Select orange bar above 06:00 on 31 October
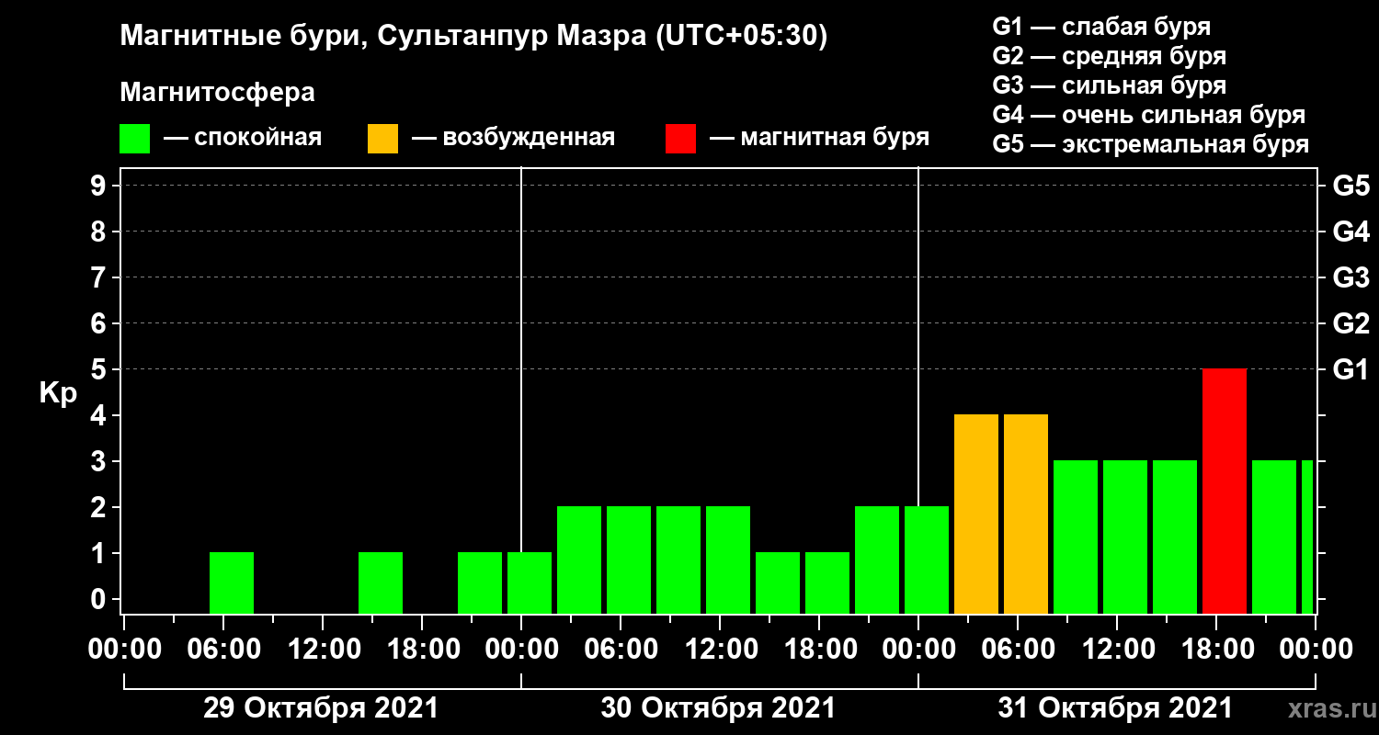Screen dimensions: 1379x735 pyautogui.click(x=1026, y=514)
